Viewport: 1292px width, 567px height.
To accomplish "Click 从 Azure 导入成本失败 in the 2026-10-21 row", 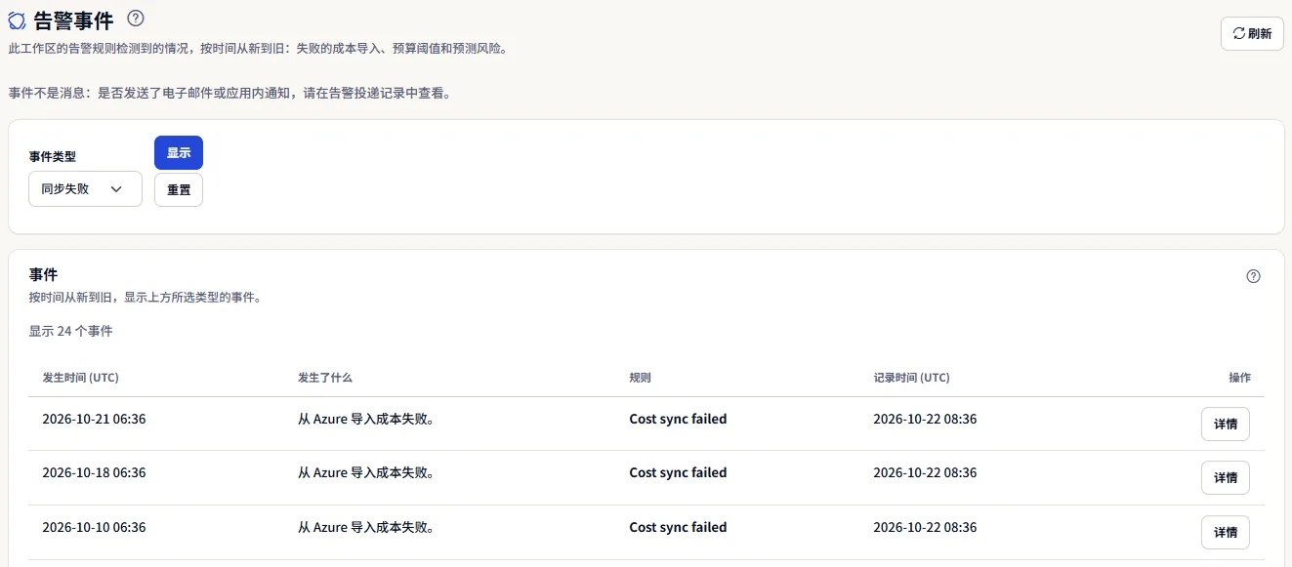I will (366, 420).
